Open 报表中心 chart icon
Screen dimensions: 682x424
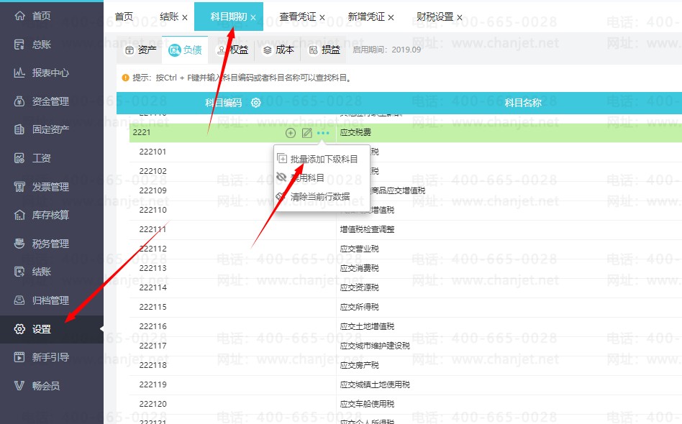coord(19,73)
